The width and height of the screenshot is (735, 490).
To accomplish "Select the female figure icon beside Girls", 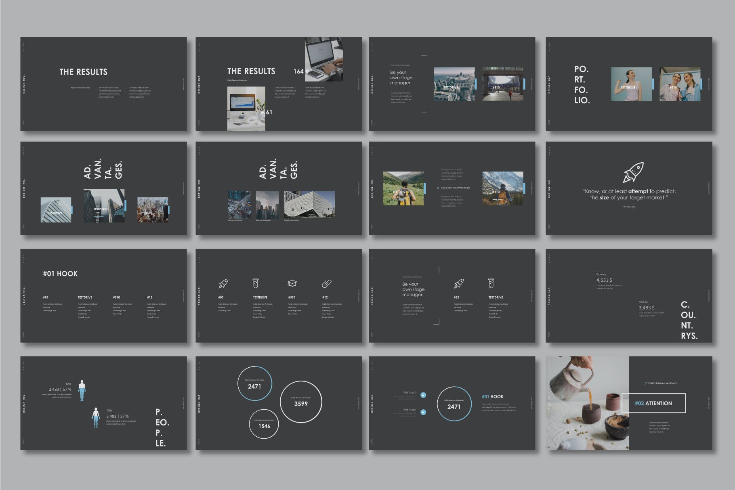I will [96, 417].
